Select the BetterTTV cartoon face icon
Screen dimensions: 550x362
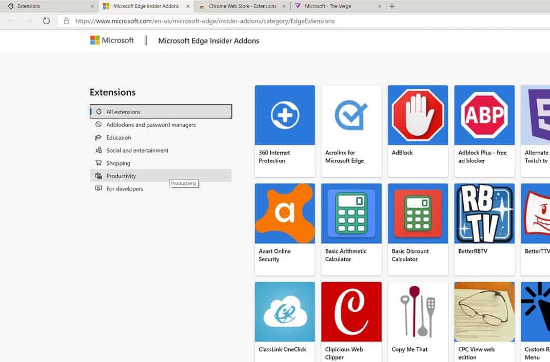point(537,214)
